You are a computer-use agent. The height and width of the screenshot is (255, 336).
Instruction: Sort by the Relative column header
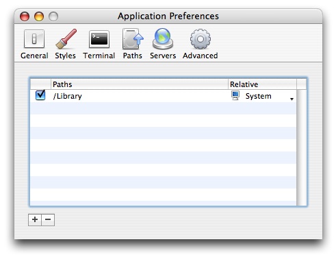point(262,84)
